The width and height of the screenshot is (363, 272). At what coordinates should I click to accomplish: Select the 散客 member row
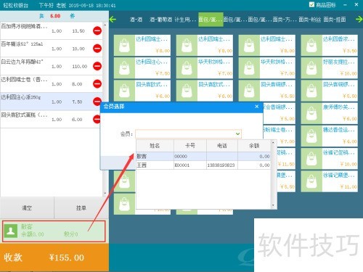[203, 157]
